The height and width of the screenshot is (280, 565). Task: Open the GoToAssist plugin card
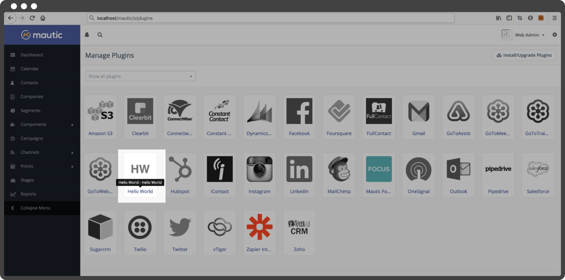[459, 117]
